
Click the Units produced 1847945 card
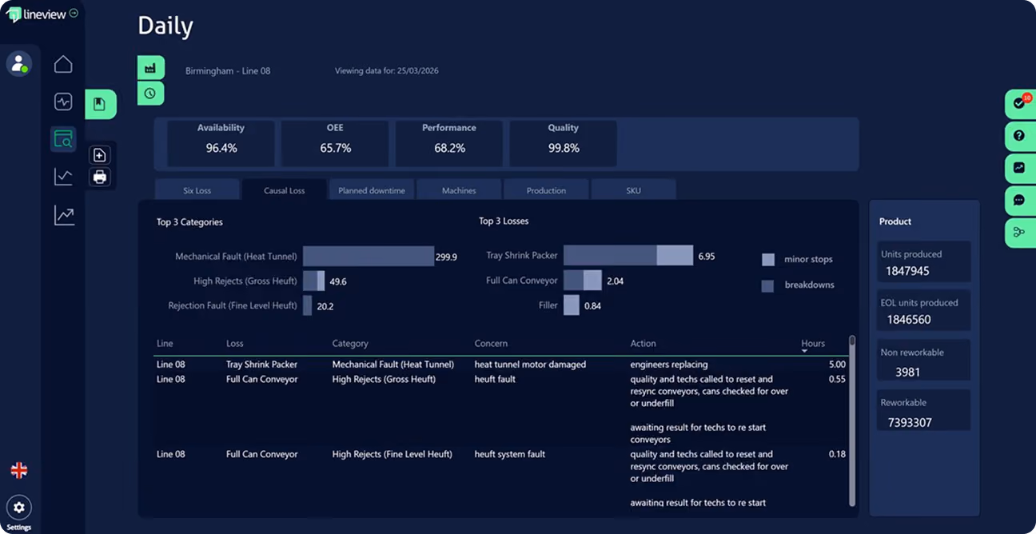[923, 262]
